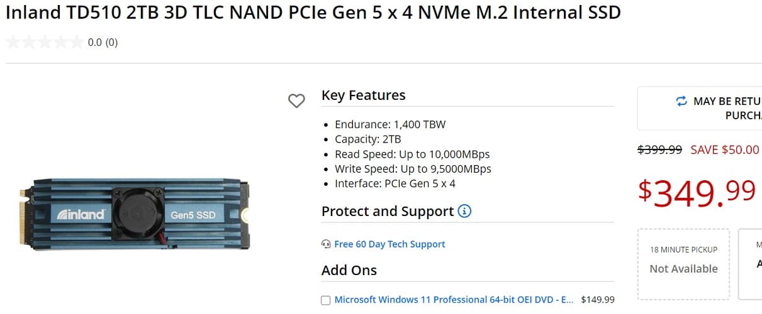Click the 0.0 rating number

coord(94,43)
